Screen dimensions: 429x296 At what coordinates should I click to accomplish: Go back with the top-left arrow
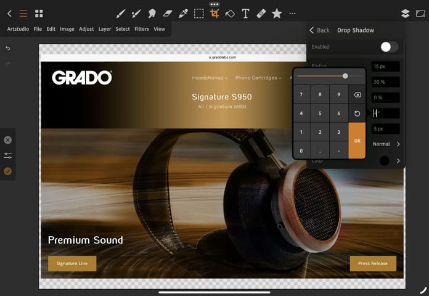point(9,14)
